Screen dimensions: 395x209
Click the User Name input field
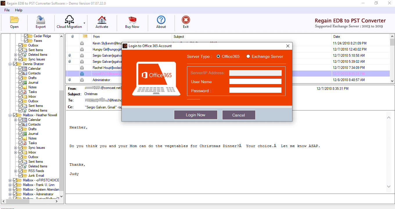pos(255,81)
